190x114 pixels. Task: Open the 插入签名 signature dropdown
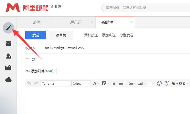(180, 83)
